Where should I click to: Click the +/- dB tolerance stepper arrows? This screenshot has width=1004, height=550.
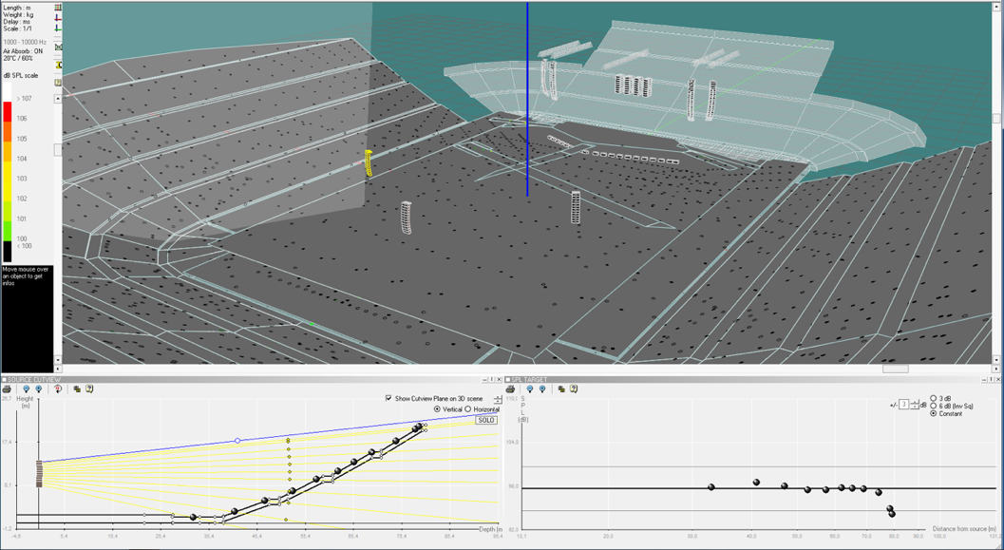pyautogui.click(x=915, y=404)
